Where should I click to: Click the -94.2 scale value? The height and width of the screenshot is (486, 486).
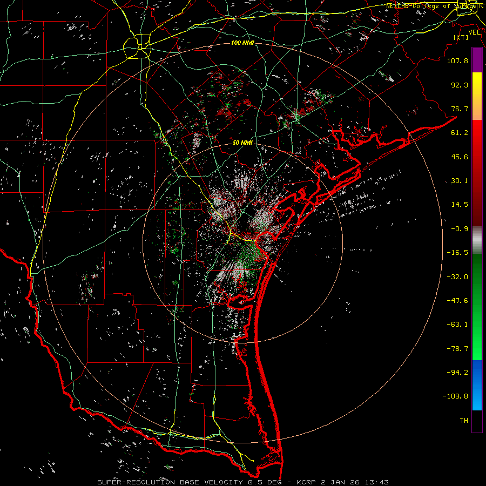[x=457, y=372]
